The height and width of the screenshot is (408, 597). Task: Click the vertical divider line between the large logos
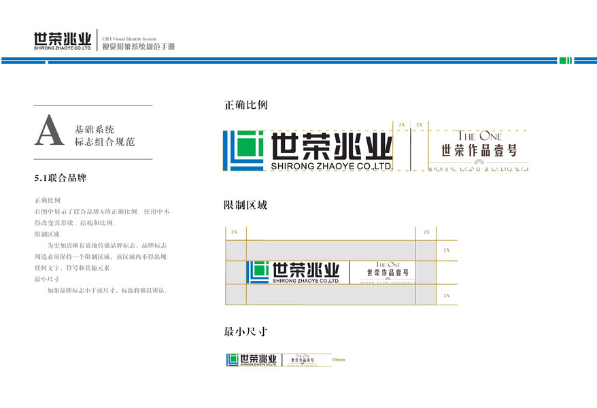[411, 150]
